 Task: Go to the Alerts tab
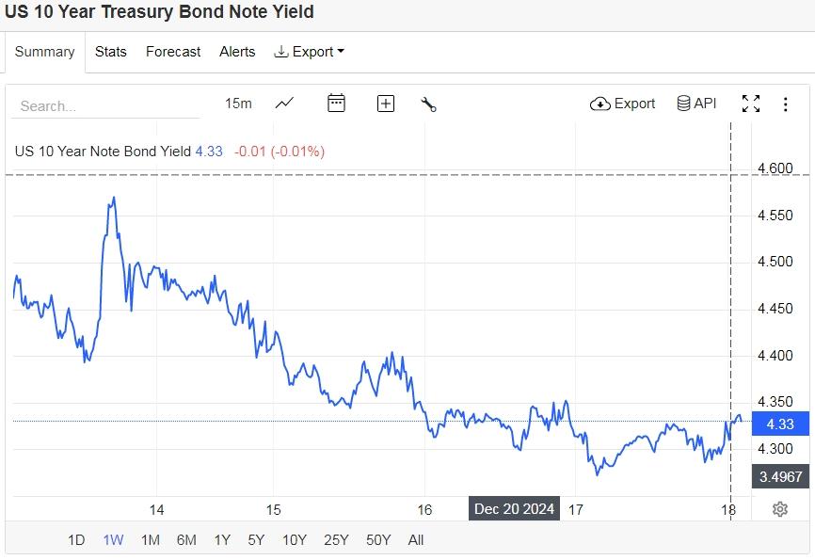pyautogui.click(x=237, y=52)
